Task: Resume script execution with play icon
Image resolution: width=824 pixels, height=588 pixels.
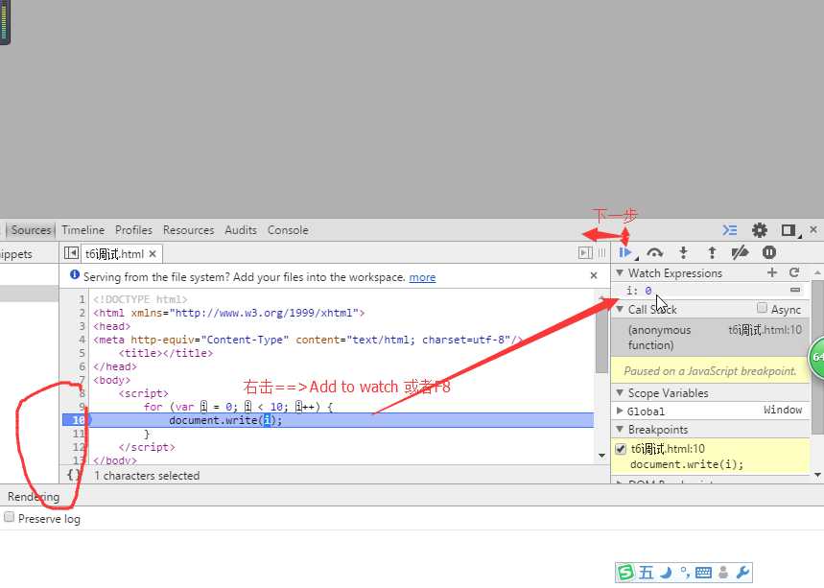Action: (x=625, y=252)
